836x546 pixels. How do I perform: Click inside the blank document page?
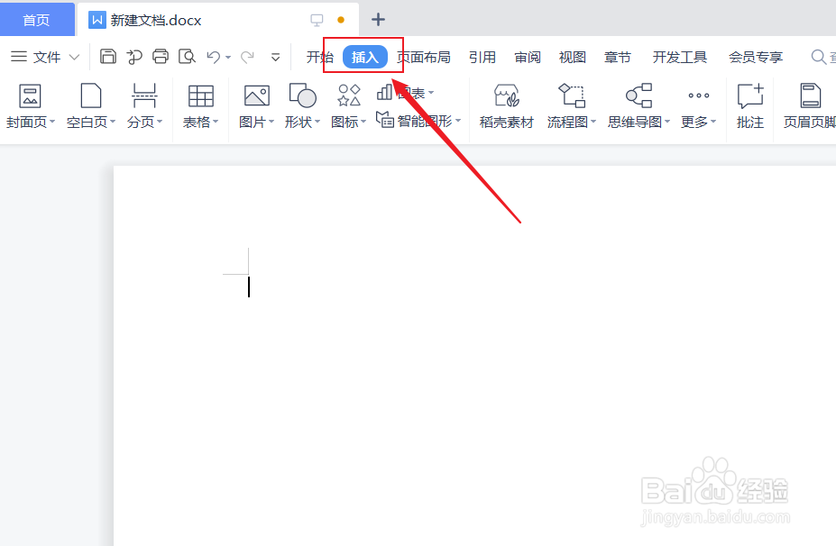coord(474,355)
